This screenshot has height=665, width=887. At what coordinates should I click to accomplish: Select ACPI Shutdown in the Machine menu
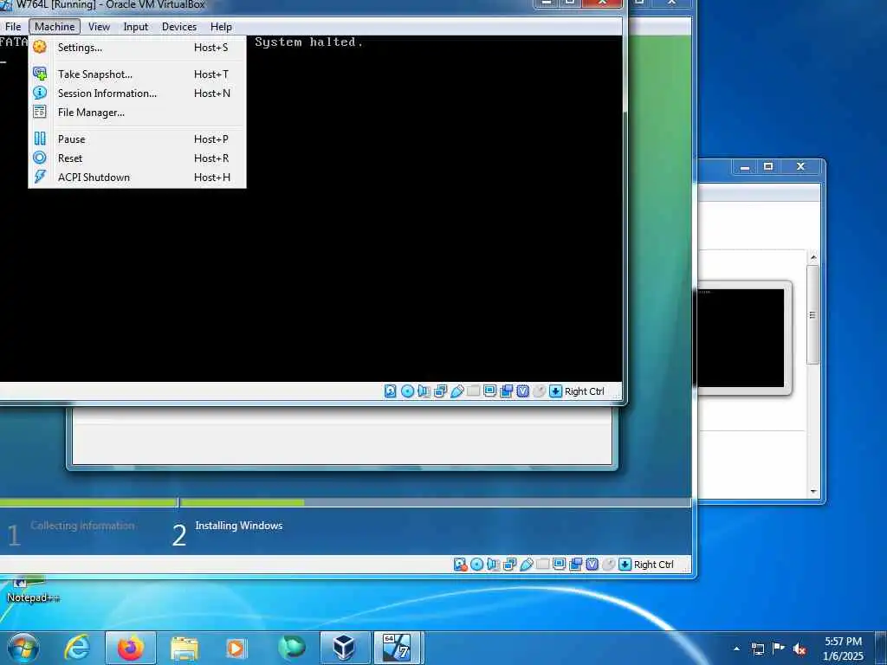[x=137, y=177]
